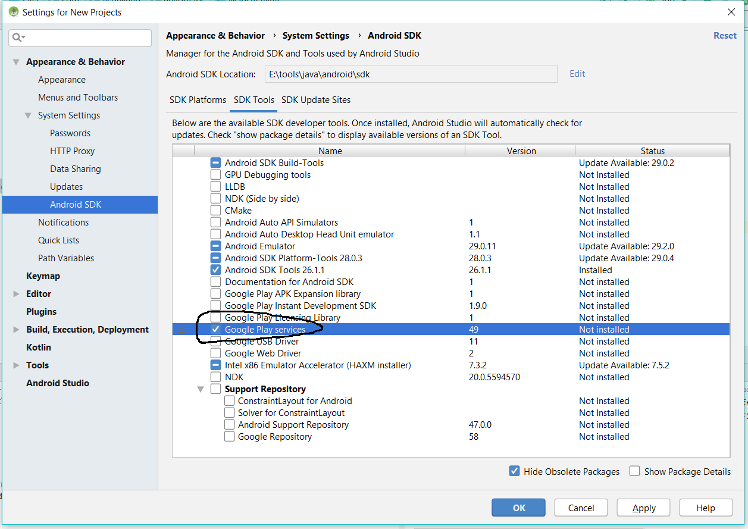Image resolution: width=748 pixels, height=529 pixels.
Task: Click the Reset link
Action: click(x=725, y=36)
